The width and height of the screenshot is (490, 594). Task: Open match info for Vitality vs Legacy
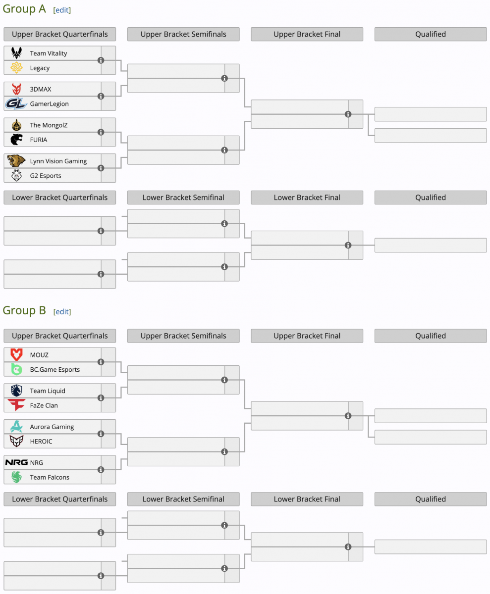click(101, 60)
